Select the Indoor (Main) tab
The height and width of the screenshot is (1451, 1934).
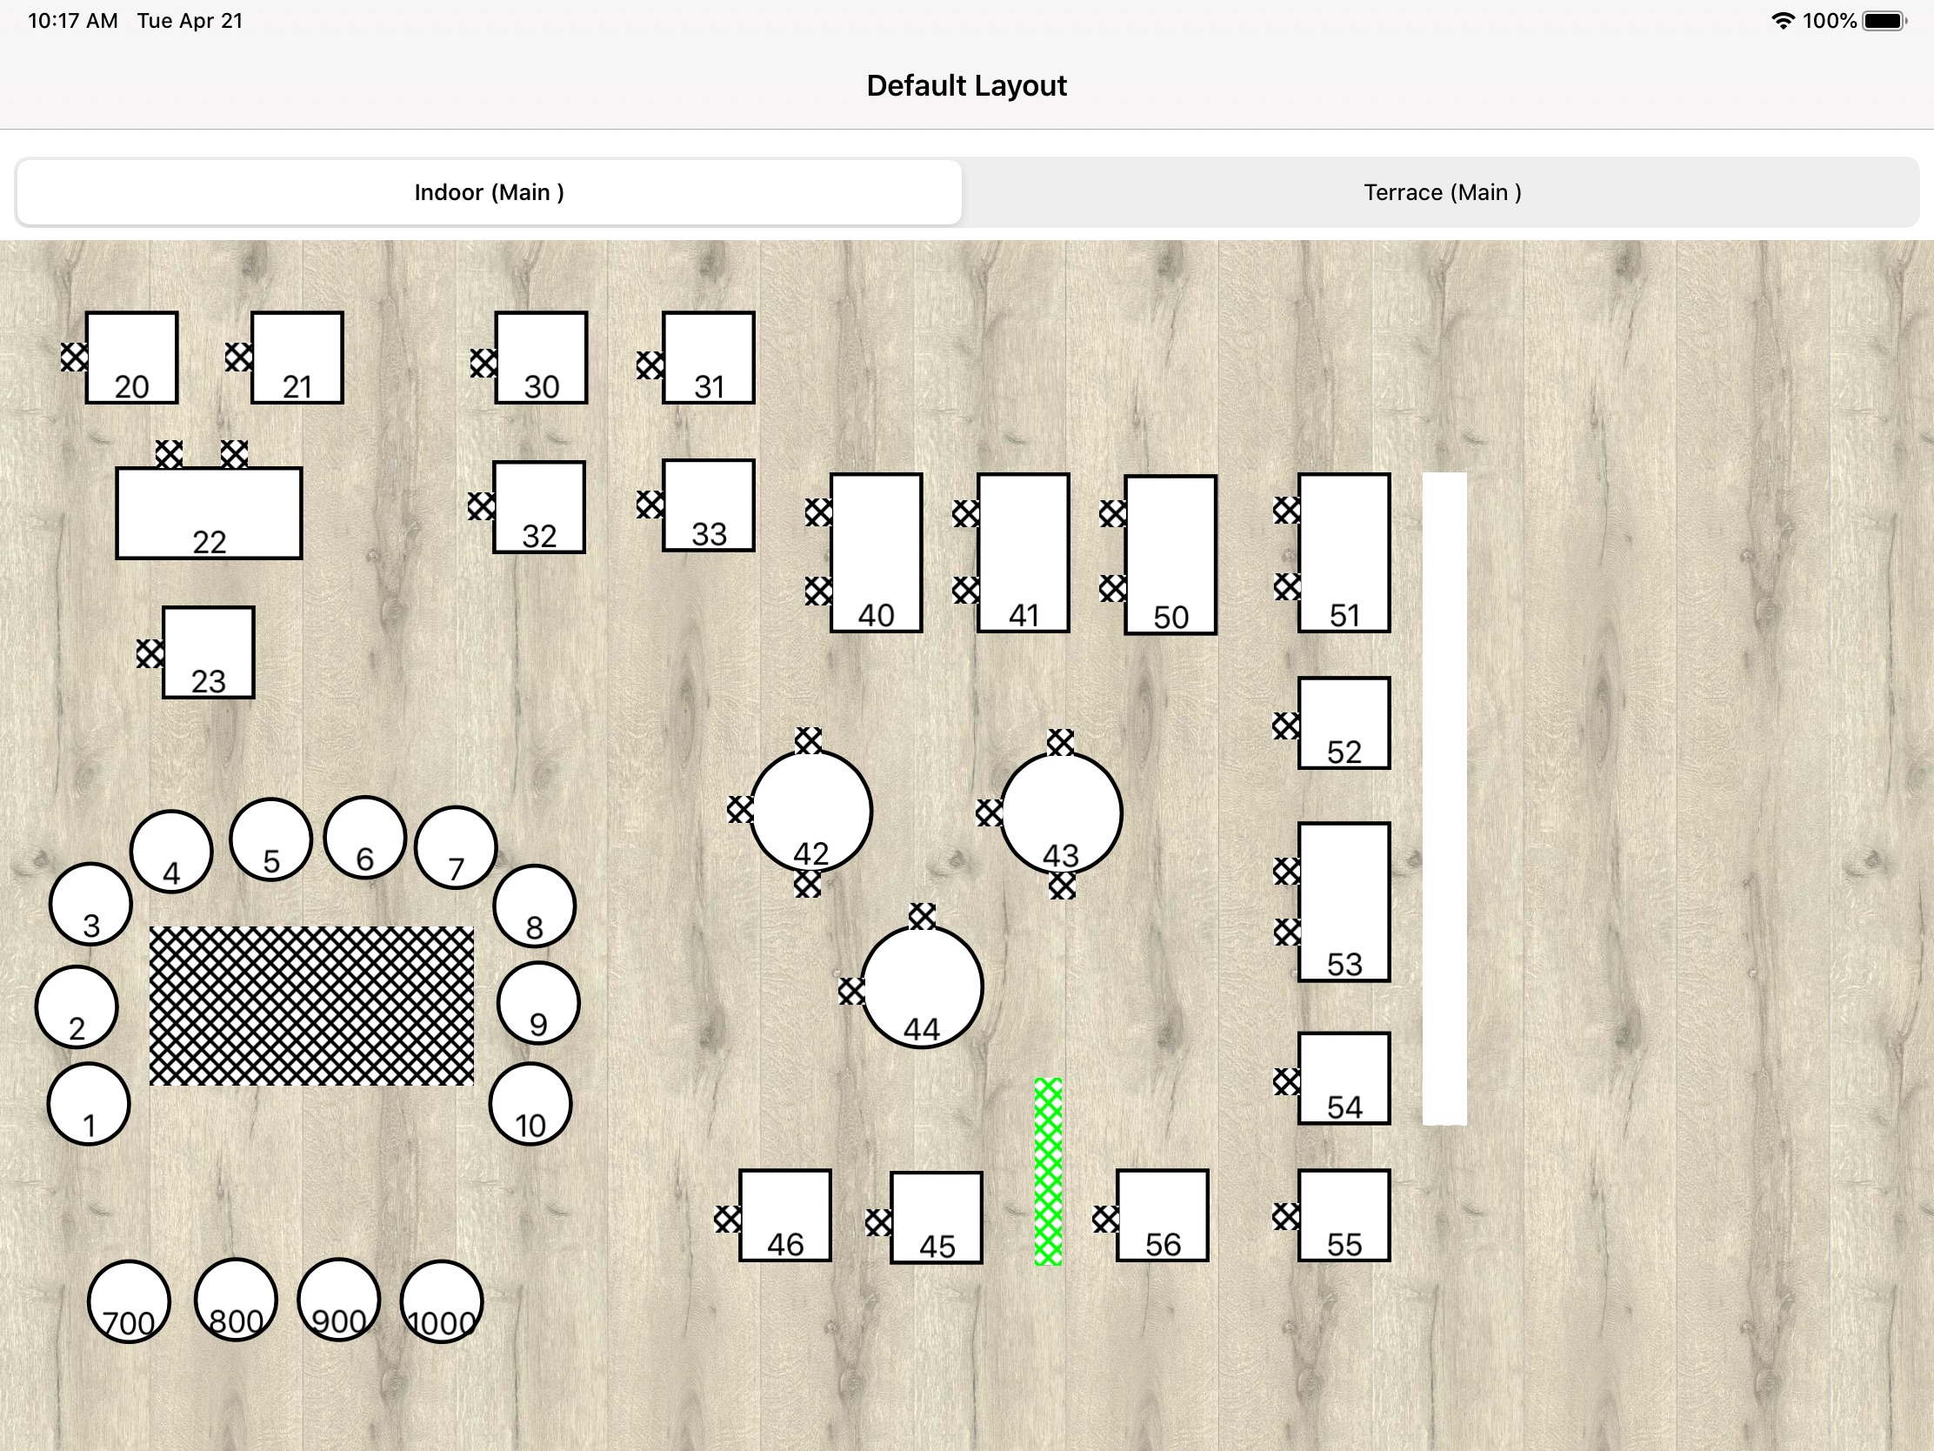click(489, 192)
